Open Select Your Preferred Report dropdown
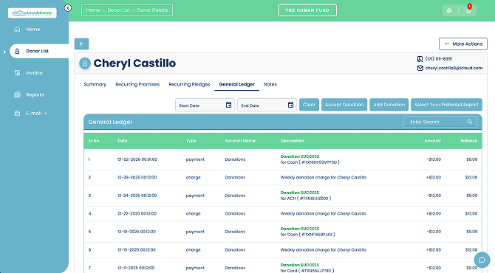This screenshot has height=273, width=495. click(x=446, y=105)
